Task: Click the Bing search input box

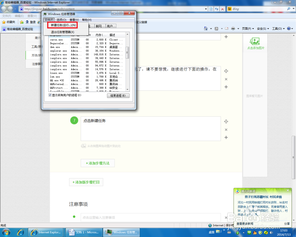Action: pos(259,9)
